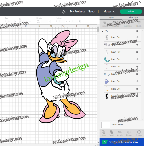The image size is (144, 146).
Task: Select the teal crescent layer thumbnail
Action: coord(107,59)
